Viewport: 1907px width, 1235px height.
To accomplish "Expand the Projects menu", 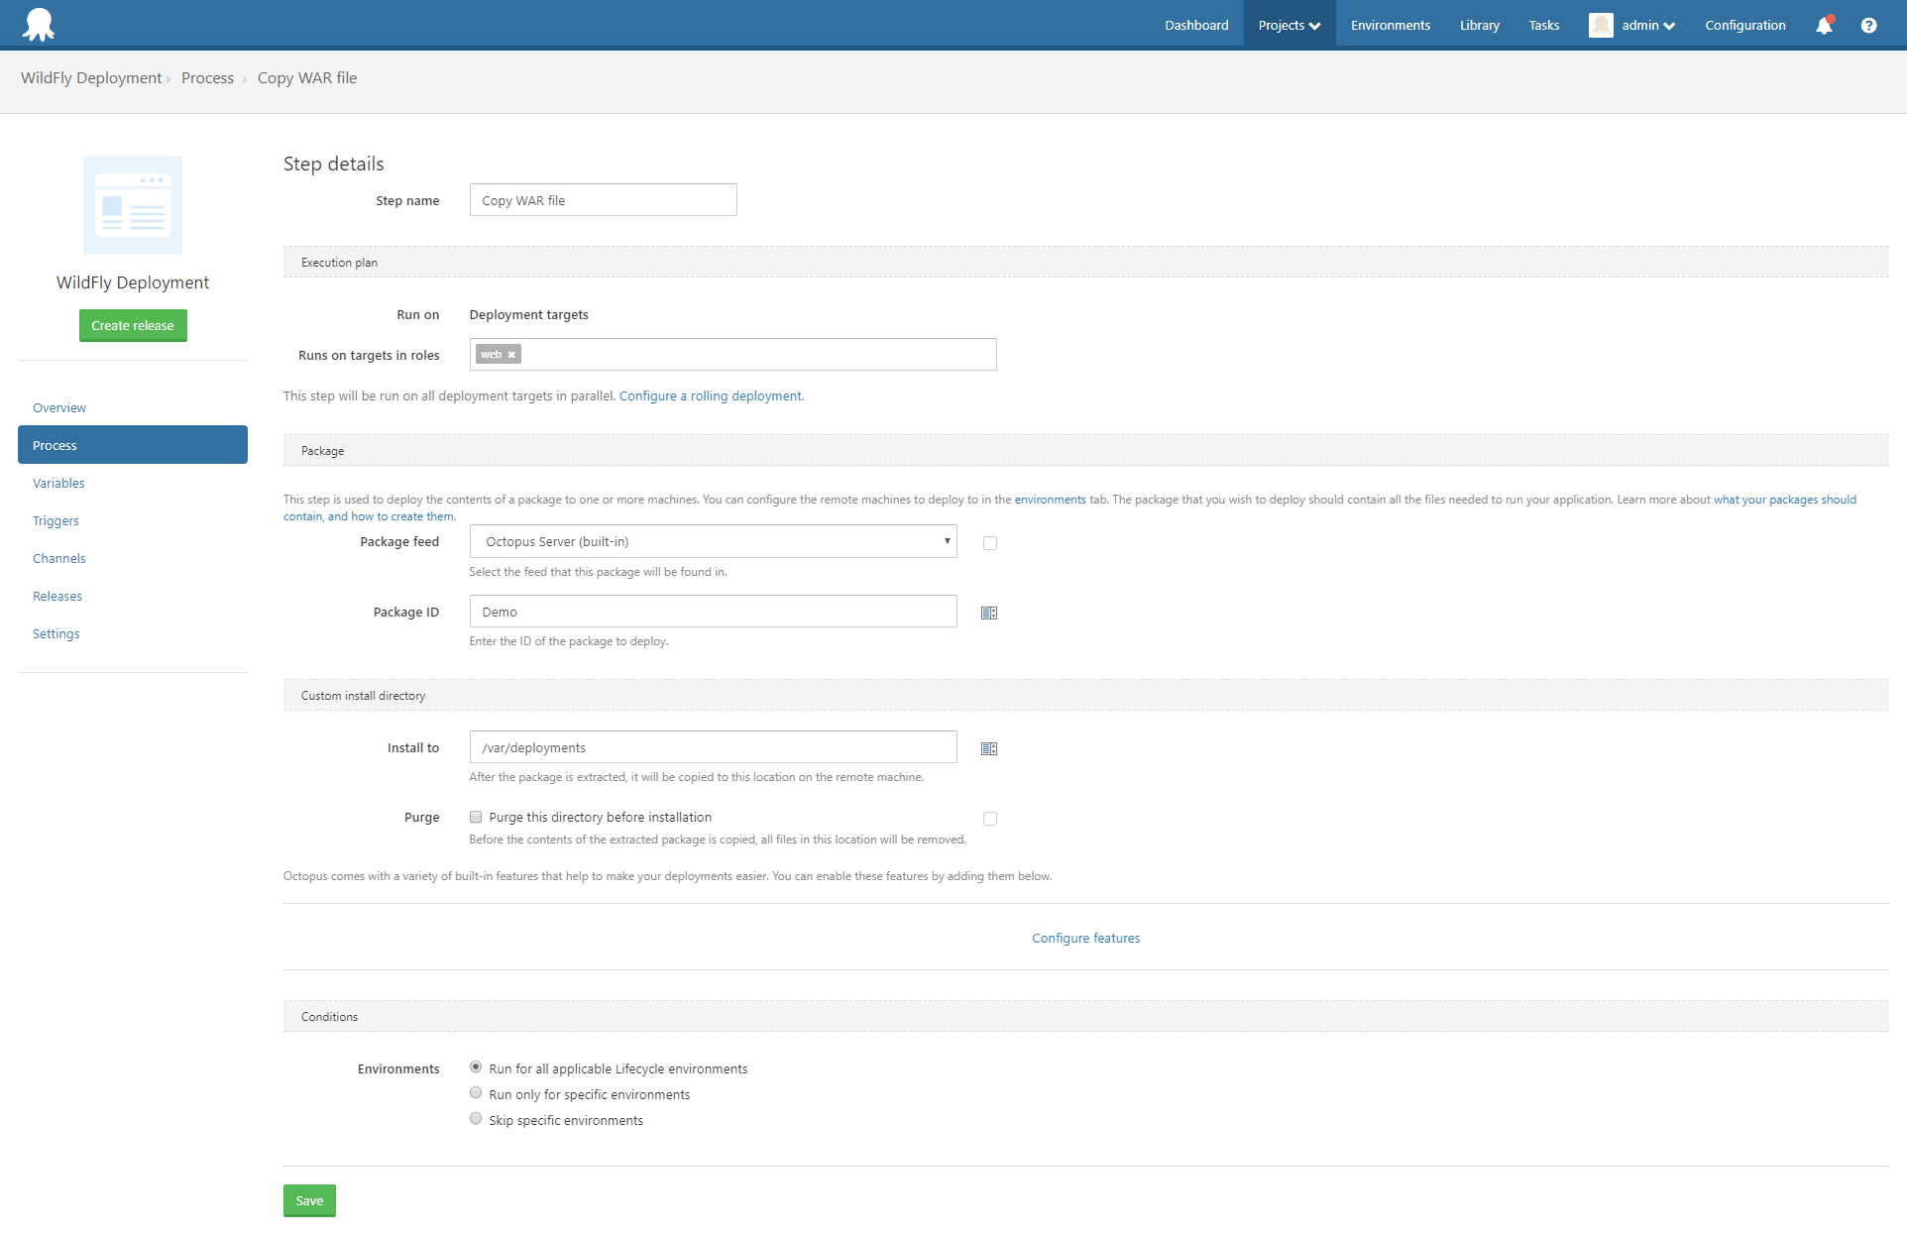I will (x=1289, y=26).
